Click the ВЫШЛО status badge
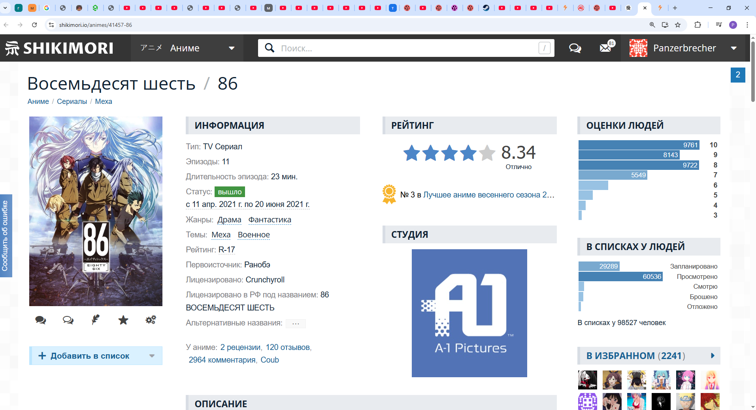Screen dimensions: 756x410 pos(230,192)
